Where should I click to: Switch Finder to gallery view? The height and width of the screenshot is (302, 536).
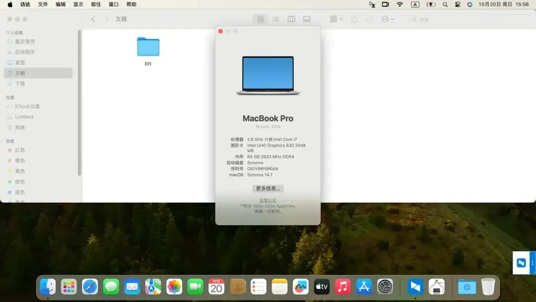307,19
